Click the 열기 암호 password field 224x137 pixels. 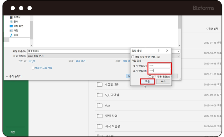[x=159, y=66]
